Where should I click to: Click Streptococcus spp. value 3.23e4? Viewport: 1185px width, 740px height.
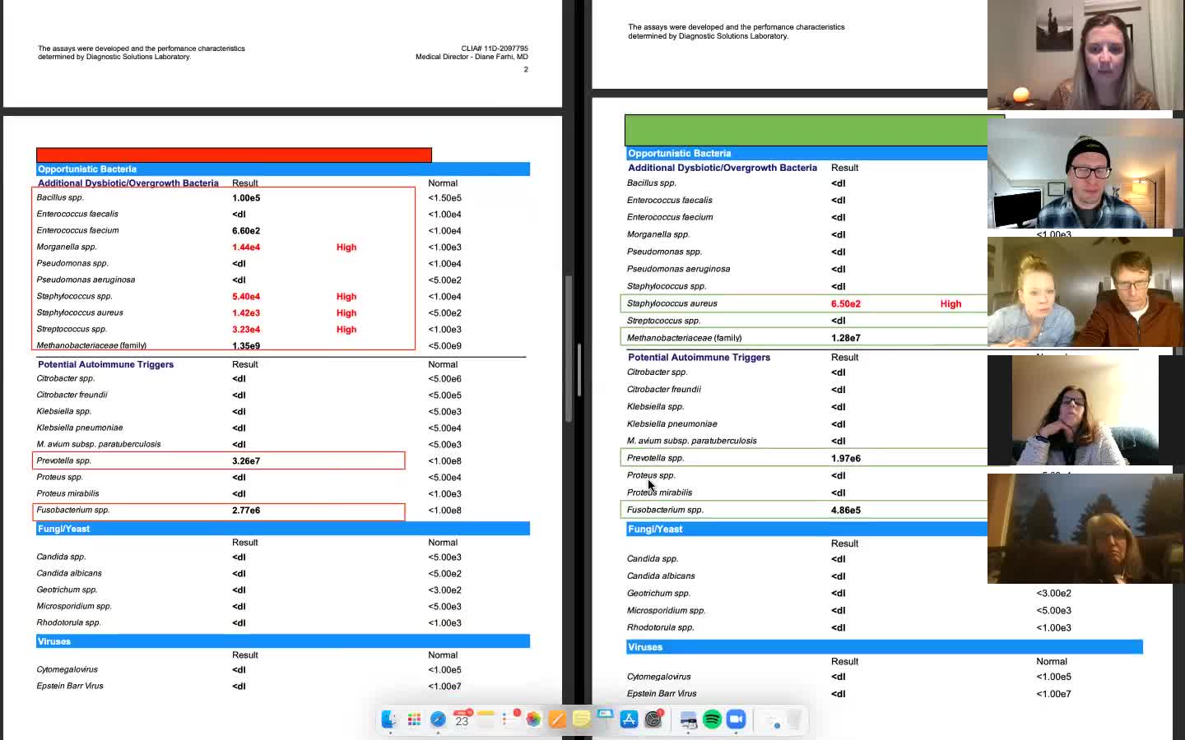[246, 329]
